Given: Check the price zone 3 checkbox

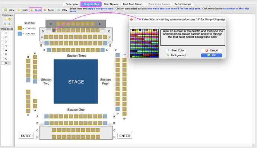Looking at the screenshot, I should pyautogui.click(x=3, y=41).
